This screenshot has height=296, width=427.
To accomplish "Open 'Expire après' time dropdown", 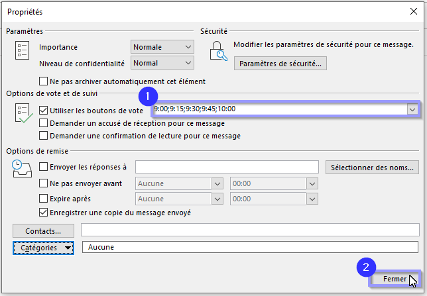I will (x=312, y=199).
